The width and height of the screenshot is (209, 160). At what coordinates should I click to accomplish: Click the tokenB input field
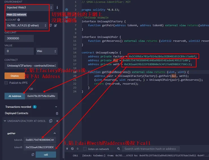[40, 147]
